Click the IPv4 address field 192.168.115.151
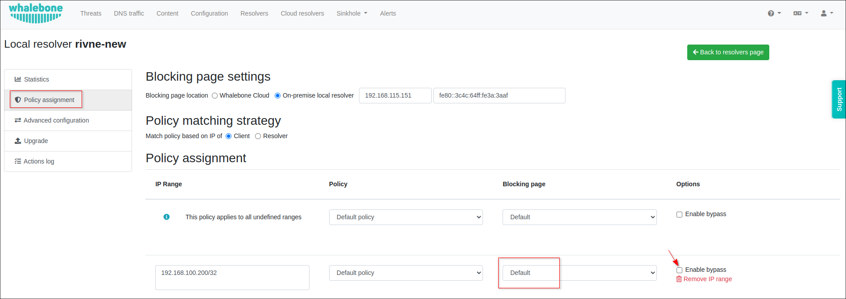Screen dimensions: 846x299 (395, 95)
